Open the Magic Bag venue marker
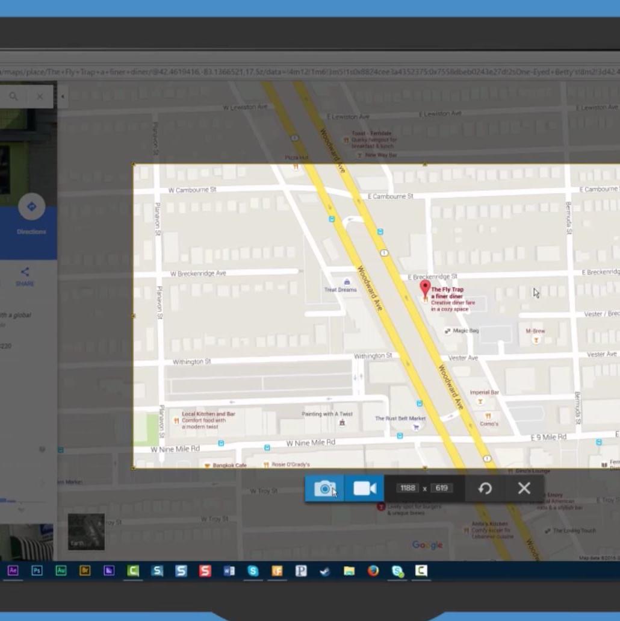The height and width of the screenshot is (621, 620). pos(447,331)
